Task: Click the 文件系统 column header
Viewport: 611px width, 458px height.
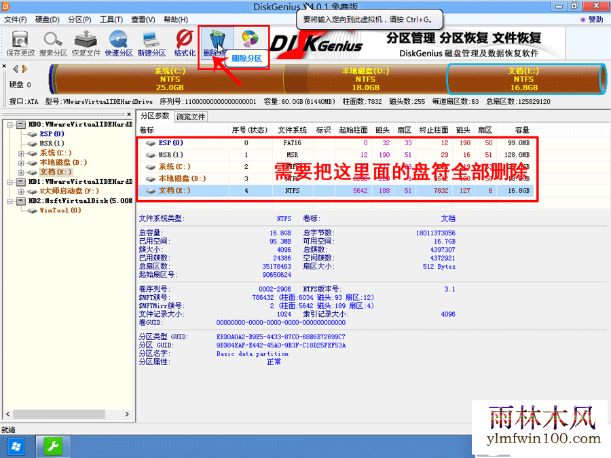Action: click(x=292, y=130)
